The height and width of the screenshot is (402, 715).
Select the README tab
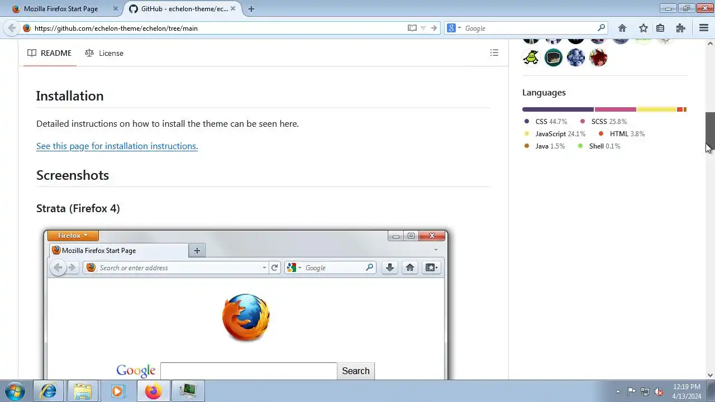point(50,53)
